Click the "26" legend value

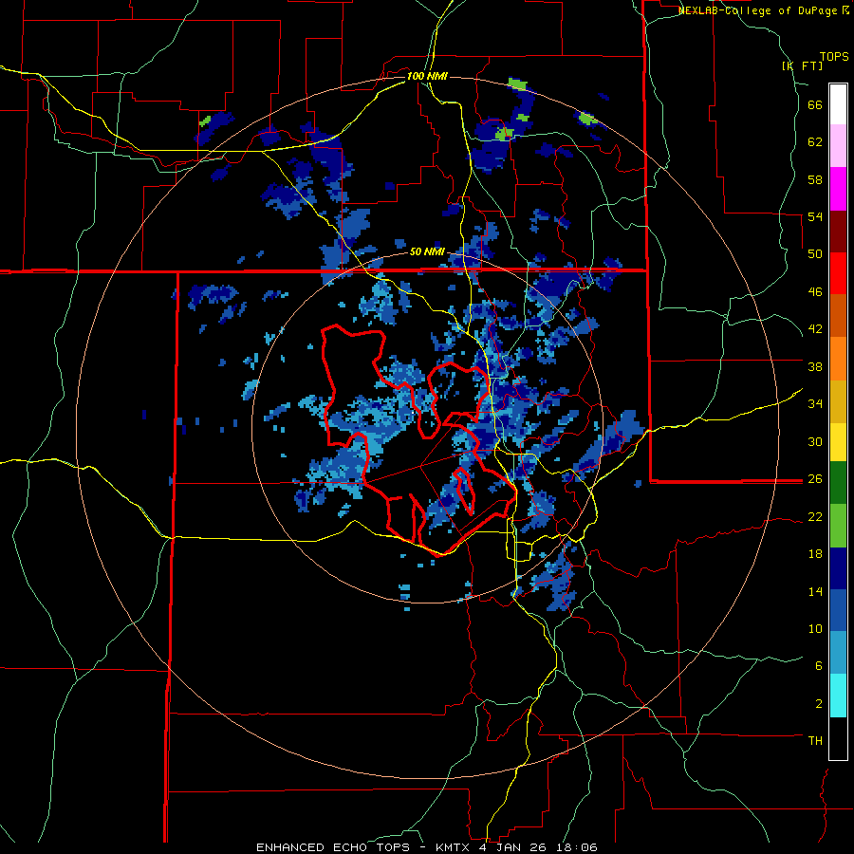815,479
